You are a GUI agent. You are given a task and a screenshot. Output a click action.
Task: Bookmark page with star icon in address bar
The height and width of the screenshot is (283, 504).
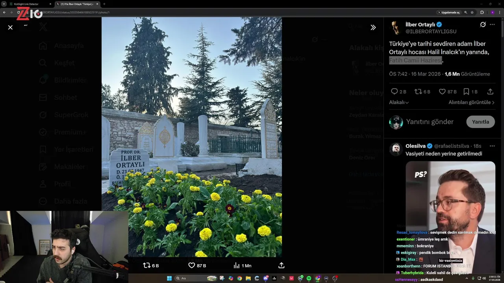click(x=472, y=12)
